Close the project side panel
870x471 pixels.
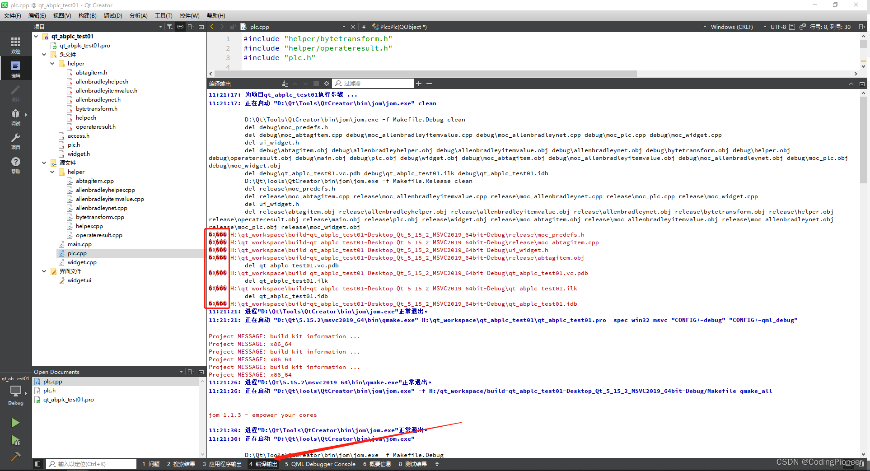click(x=201, y=27)
